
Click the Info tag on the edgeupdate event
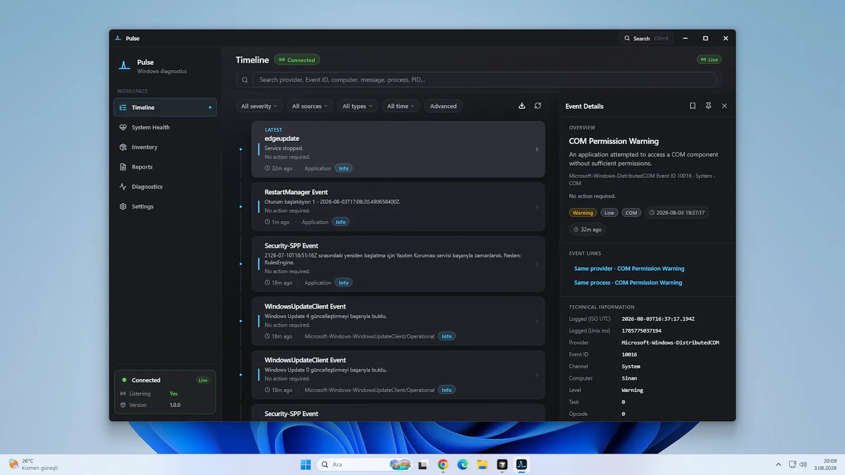[344, 168]
